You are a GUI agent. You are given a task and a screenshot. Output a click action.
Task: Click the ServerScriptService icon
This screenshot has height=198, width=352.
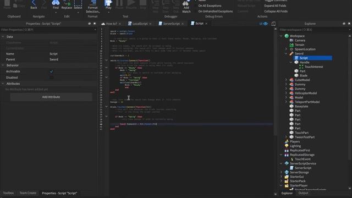point(287,163)
